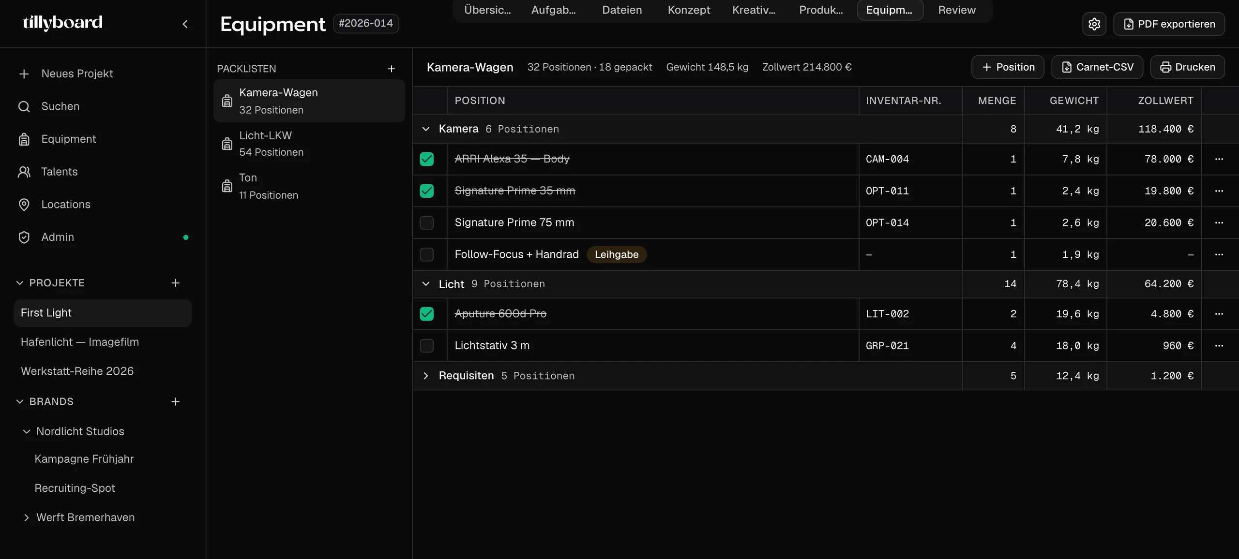The width and height of the screenshot is (1239, 559).
Task: Click PDF exportieren button
Action: pos(1169,24)
